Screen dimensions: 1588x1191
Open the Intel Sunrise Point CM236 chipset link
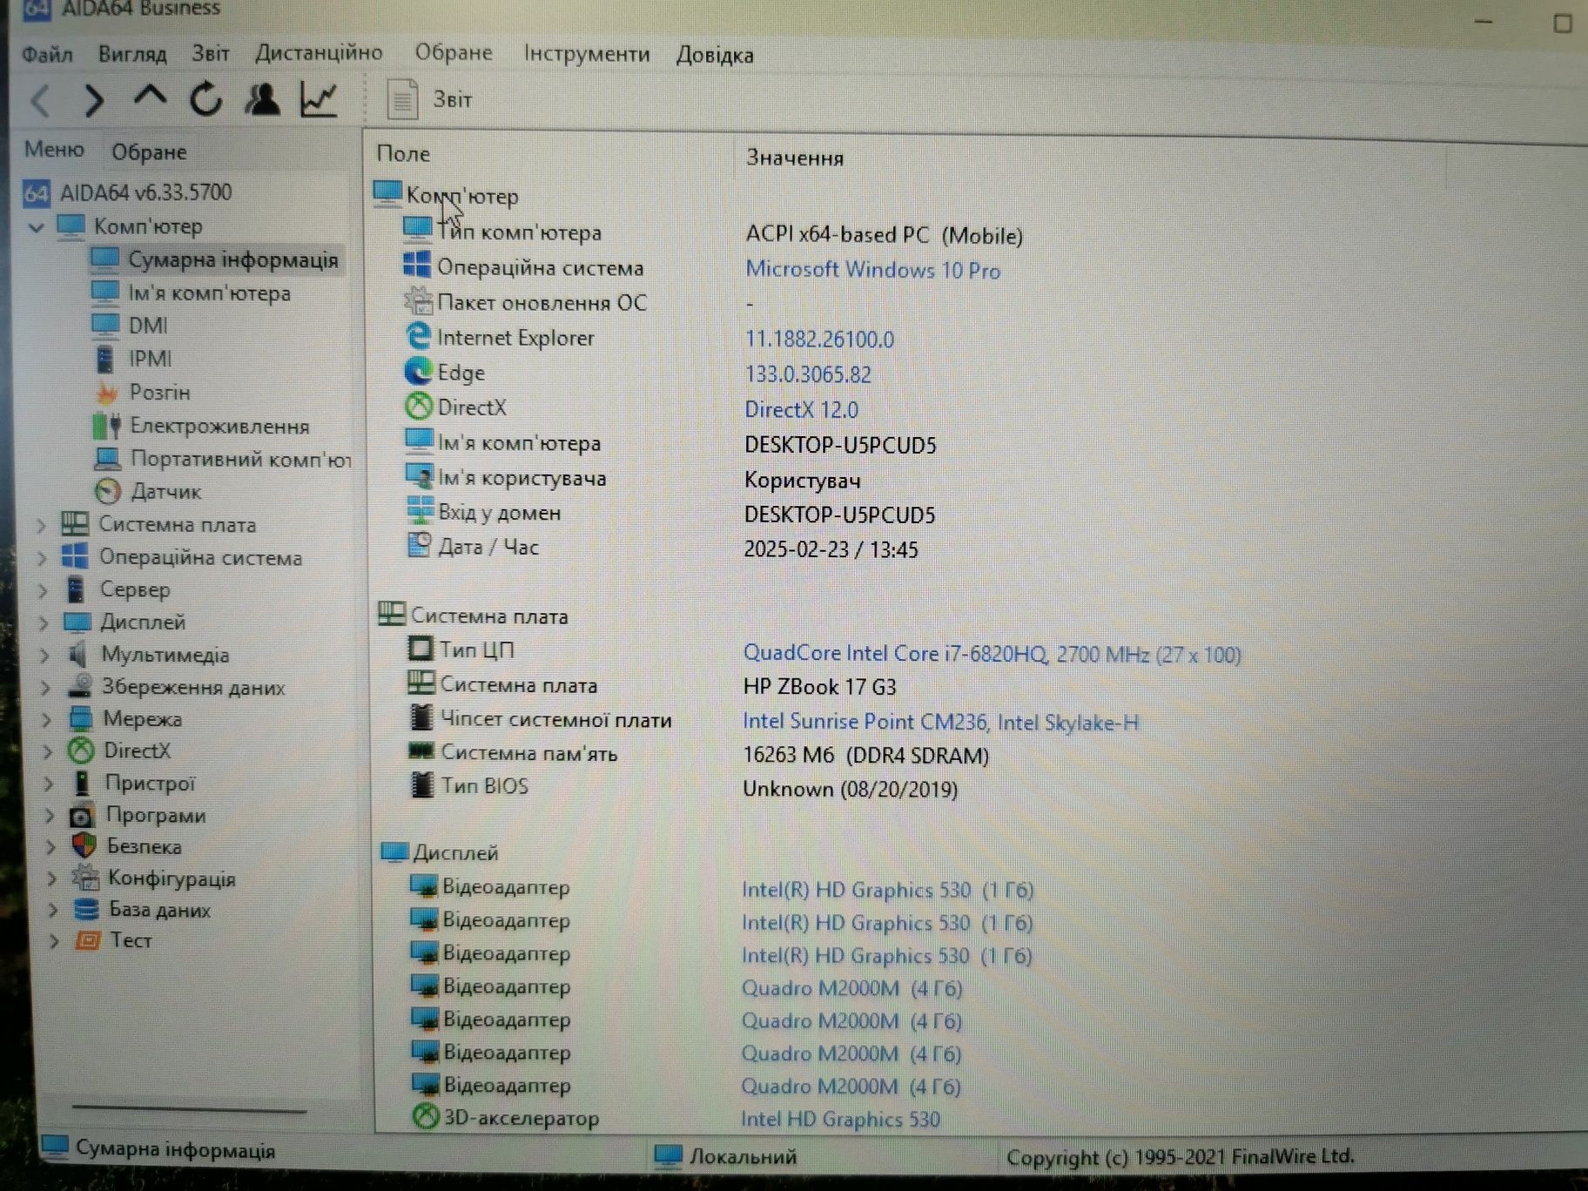[x=940, y=722]
